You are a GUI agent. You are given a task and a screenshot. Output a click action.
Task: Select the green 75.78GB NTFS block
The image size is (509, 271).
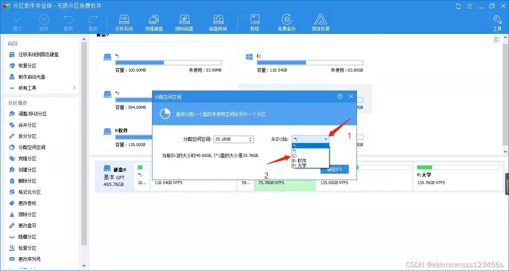285,185
